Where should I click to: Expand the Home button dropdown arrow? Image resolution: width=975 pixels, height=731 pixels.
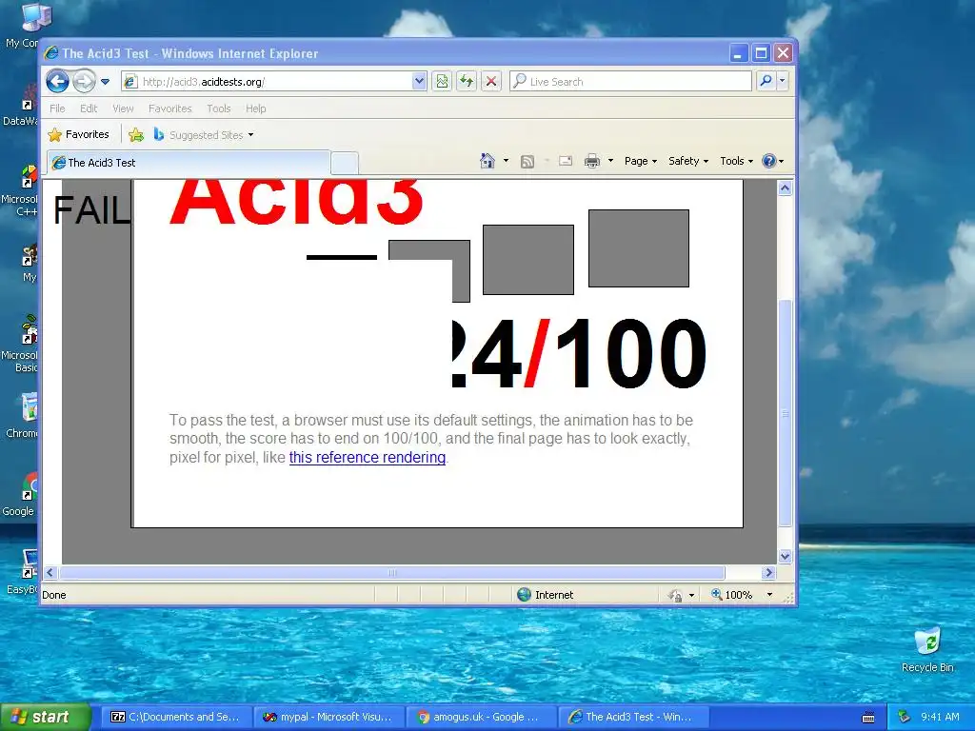tap(506, 161)
